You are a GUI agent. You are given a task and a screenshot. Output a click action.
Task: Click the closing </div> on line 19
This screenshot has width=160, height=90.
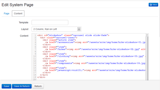[41, 77]
